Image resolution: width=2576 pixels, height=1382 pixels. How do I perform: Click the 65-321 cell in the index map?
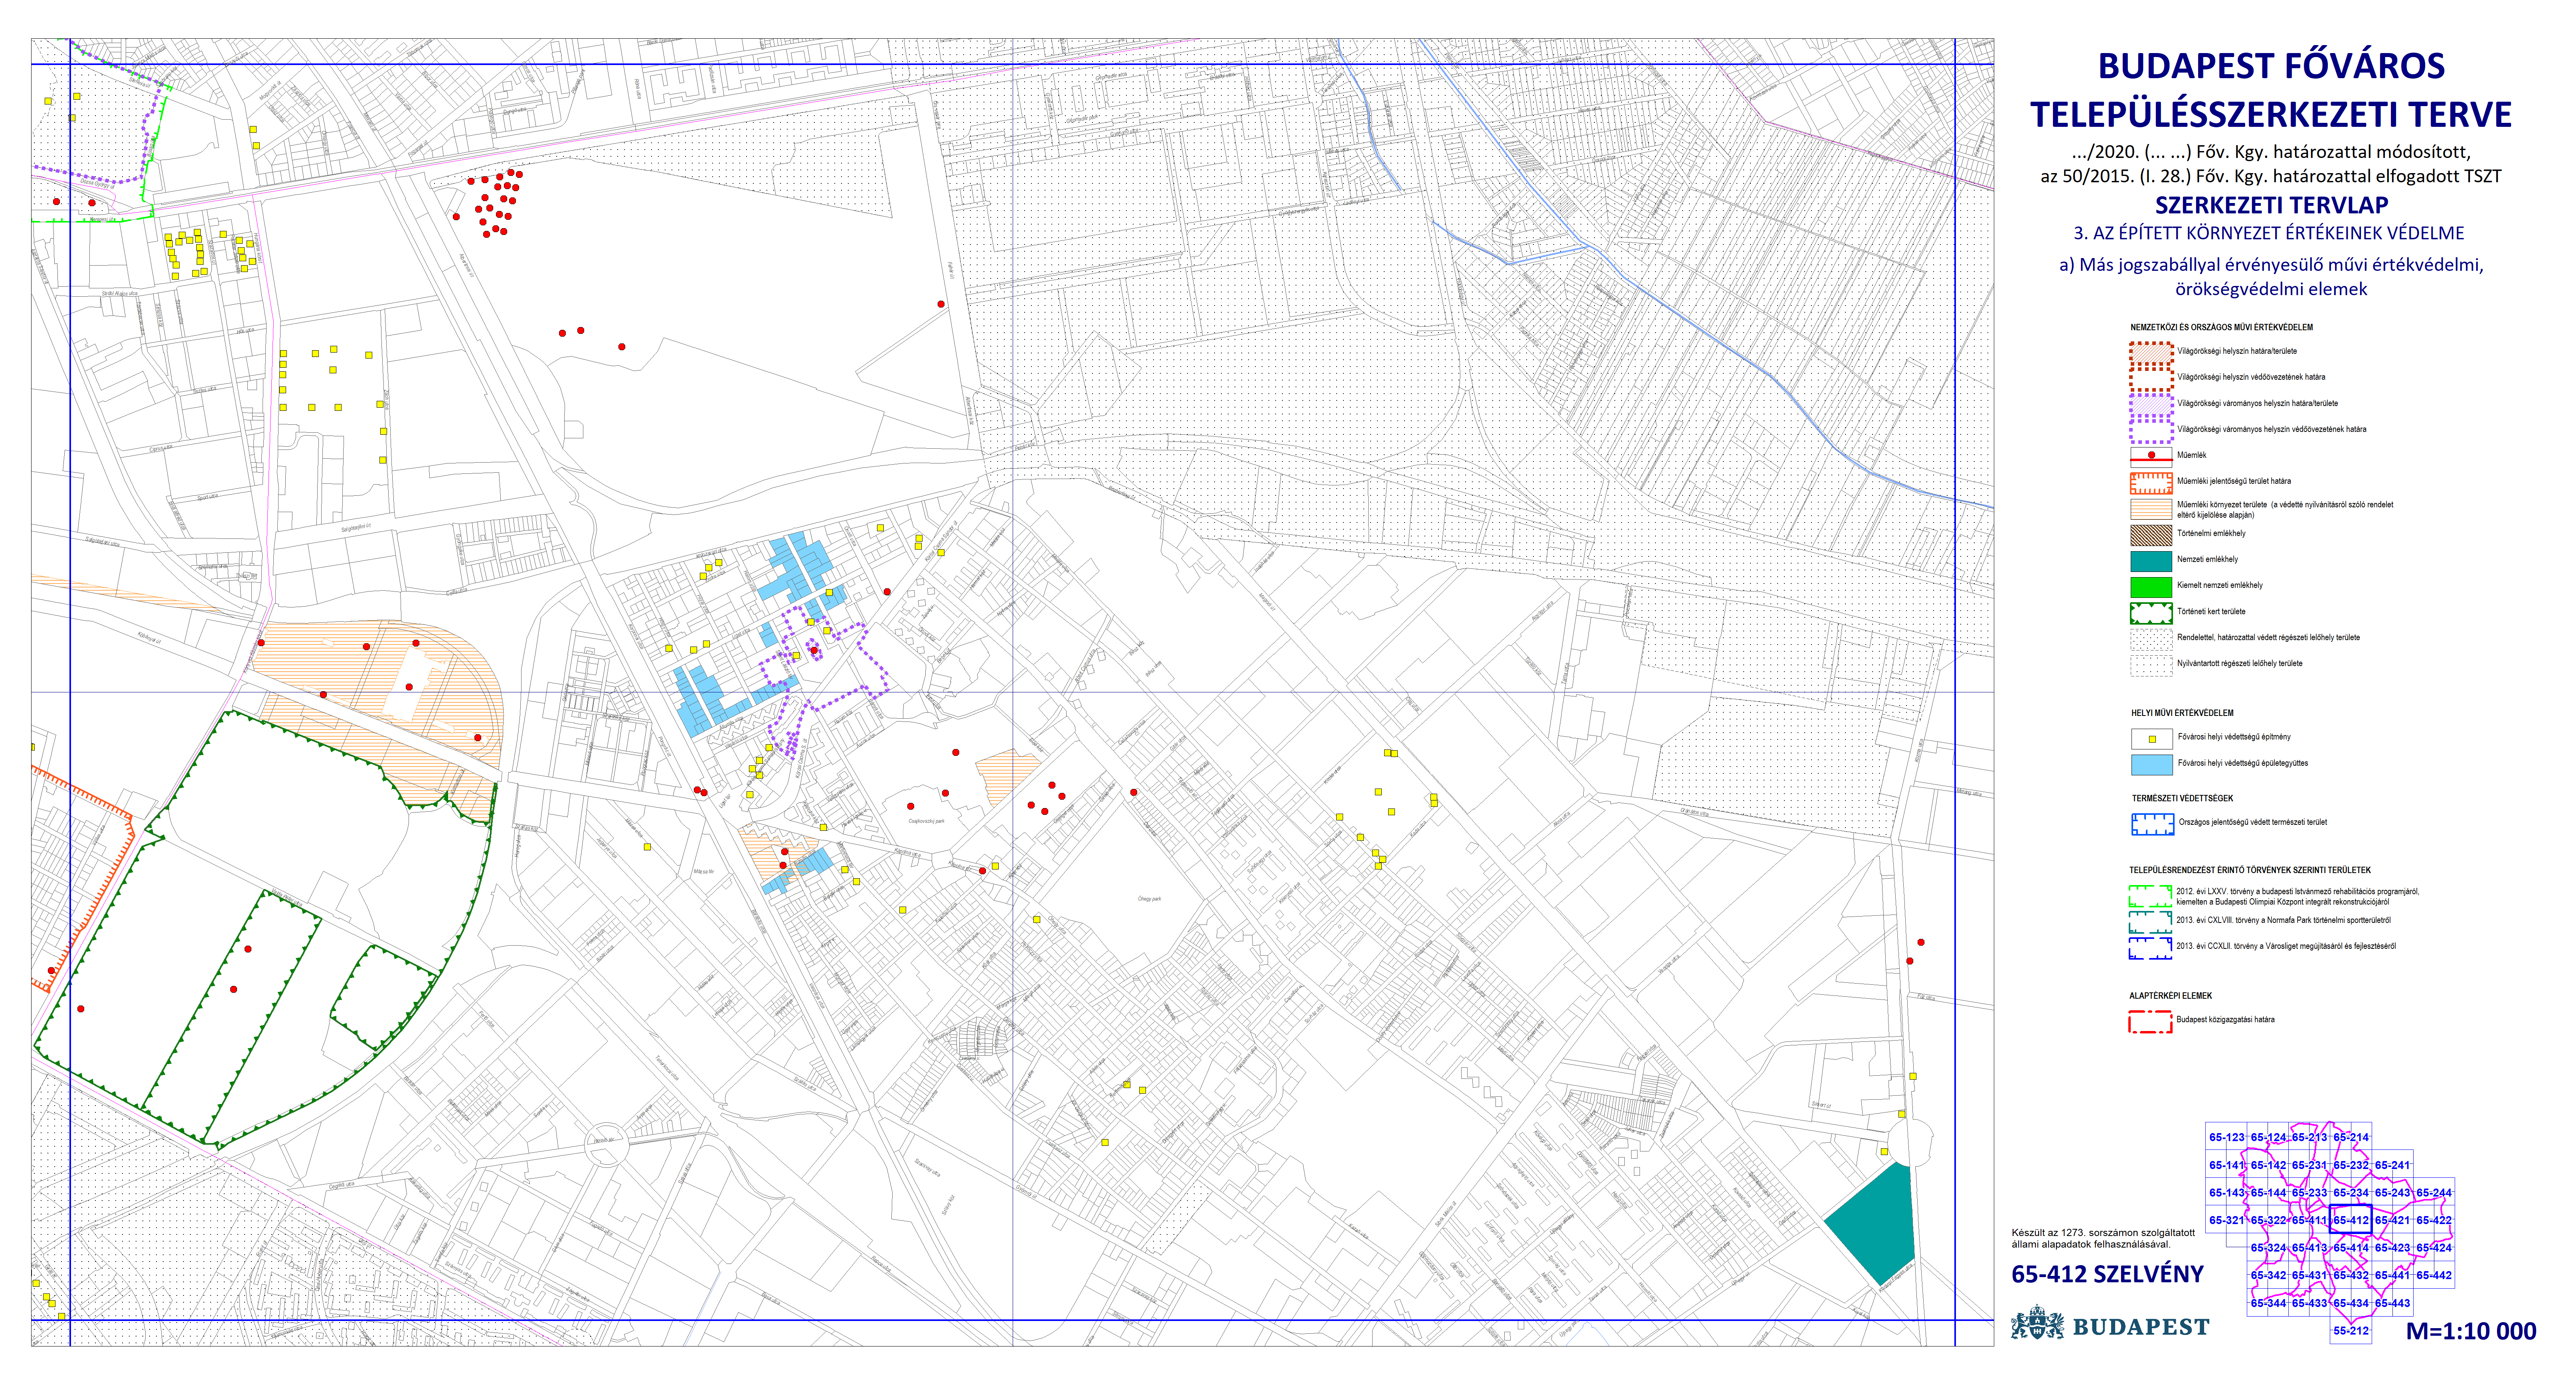pyautogui.click(x=2227, y=1220)
